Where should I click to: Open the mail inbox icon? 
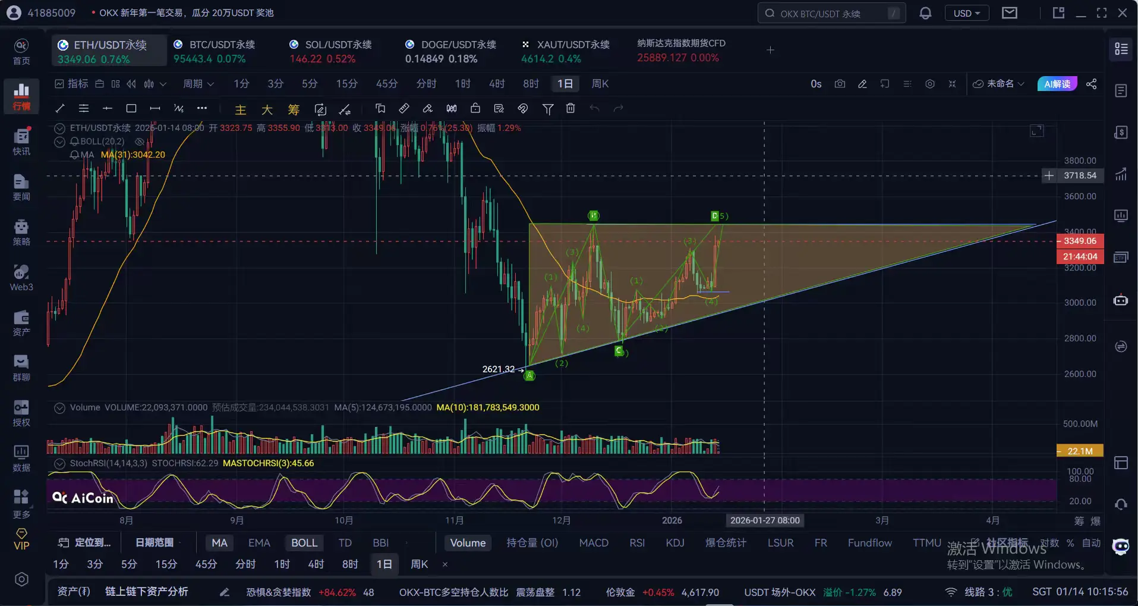(x=1010, y=13)
